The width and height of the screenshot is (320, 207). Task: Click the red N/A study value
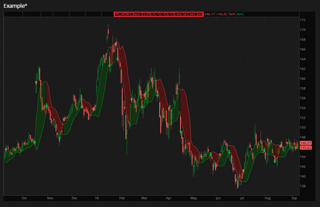[232, 14]
